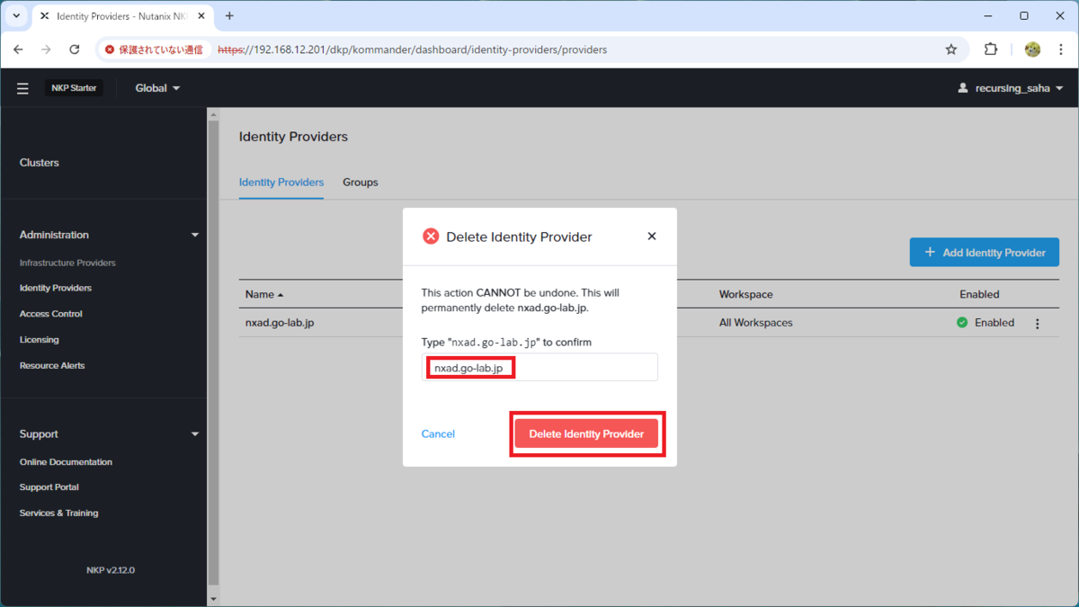Open Chrome's three-dot menu

point(1062,49)
